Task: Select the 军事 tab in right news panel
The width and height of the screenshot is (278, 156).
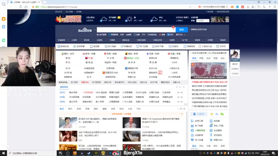Action: coord(202,58)
